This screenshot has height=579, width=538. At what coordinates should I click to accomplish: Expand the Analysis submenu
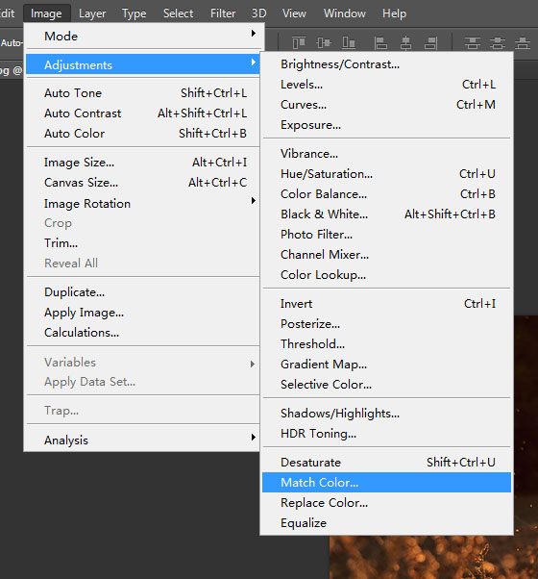pos(143,440)
